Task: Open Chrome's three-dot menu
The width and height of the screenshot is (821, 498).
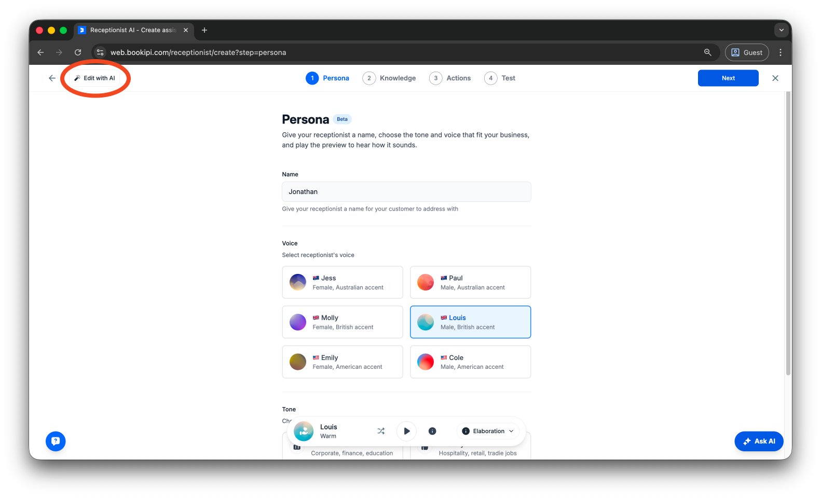Action: [x=781, y=52]
